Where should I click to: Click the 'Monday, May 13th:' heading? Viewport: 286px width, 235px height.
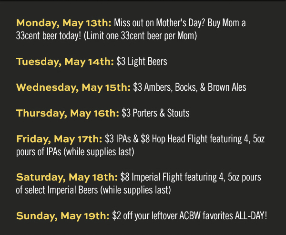[64, 23]
